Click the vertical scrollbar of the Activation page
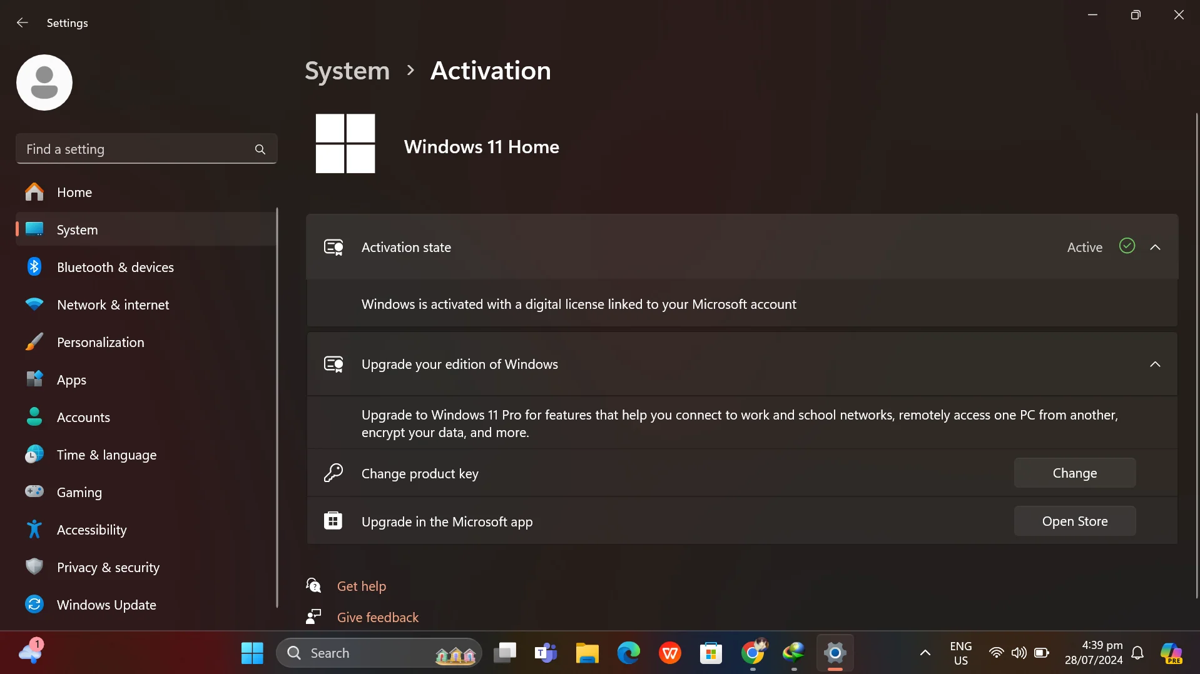 (x=1196, y=356)
